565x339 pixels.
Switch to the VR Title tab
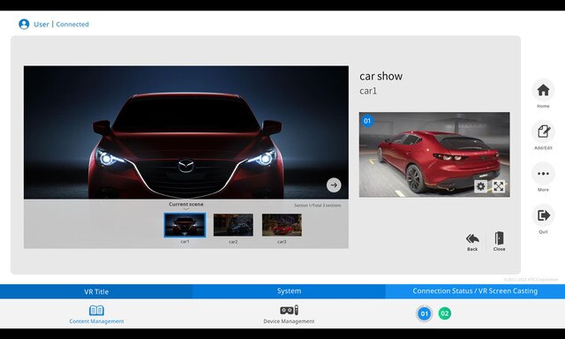click(x=96, y=291)
